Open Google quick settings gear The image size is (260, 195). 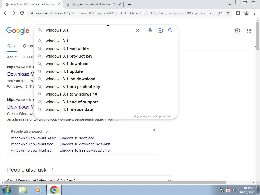(237, 31)
